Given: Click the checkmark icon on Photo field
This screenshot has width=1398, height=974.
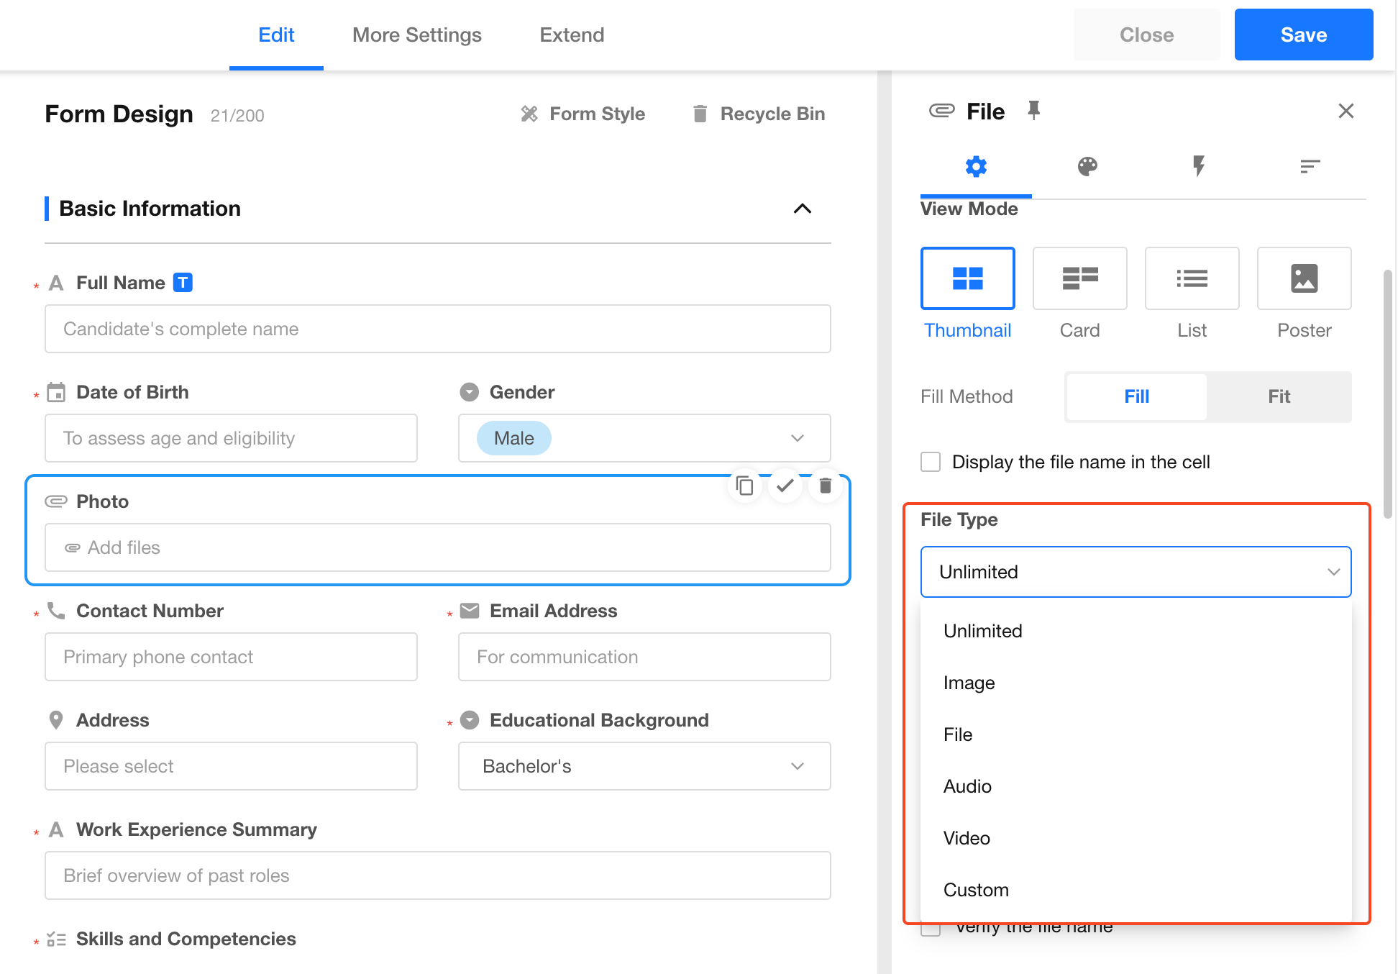Looking at the screenshot, I should (x=785, y=486).
